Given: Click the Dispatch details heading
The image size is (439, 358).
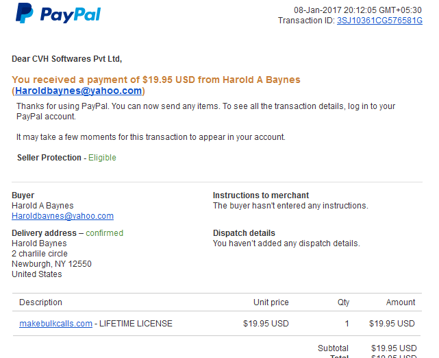Looking at the screenshot, I should tap(244, 233).
